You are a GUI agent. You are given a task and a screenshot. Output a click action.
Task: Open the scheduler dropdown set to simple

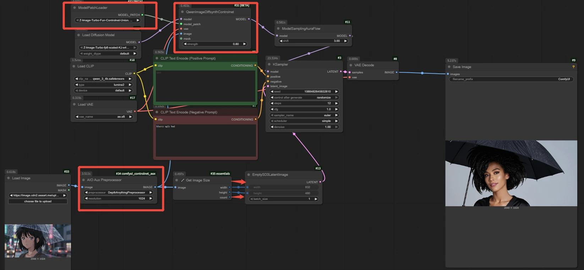(x=304, y=121)
